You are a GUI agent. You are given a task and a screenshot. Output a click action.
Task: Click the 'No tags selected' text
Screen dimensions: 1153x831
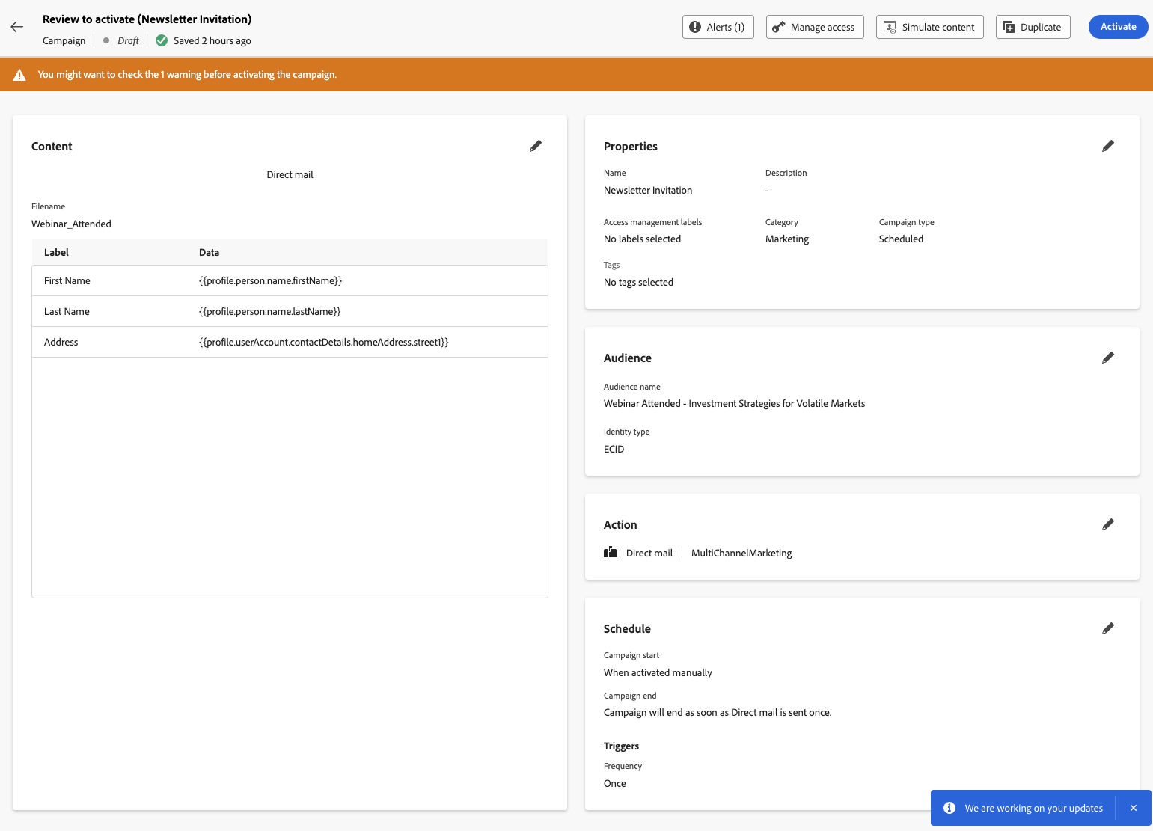point(638,282)
